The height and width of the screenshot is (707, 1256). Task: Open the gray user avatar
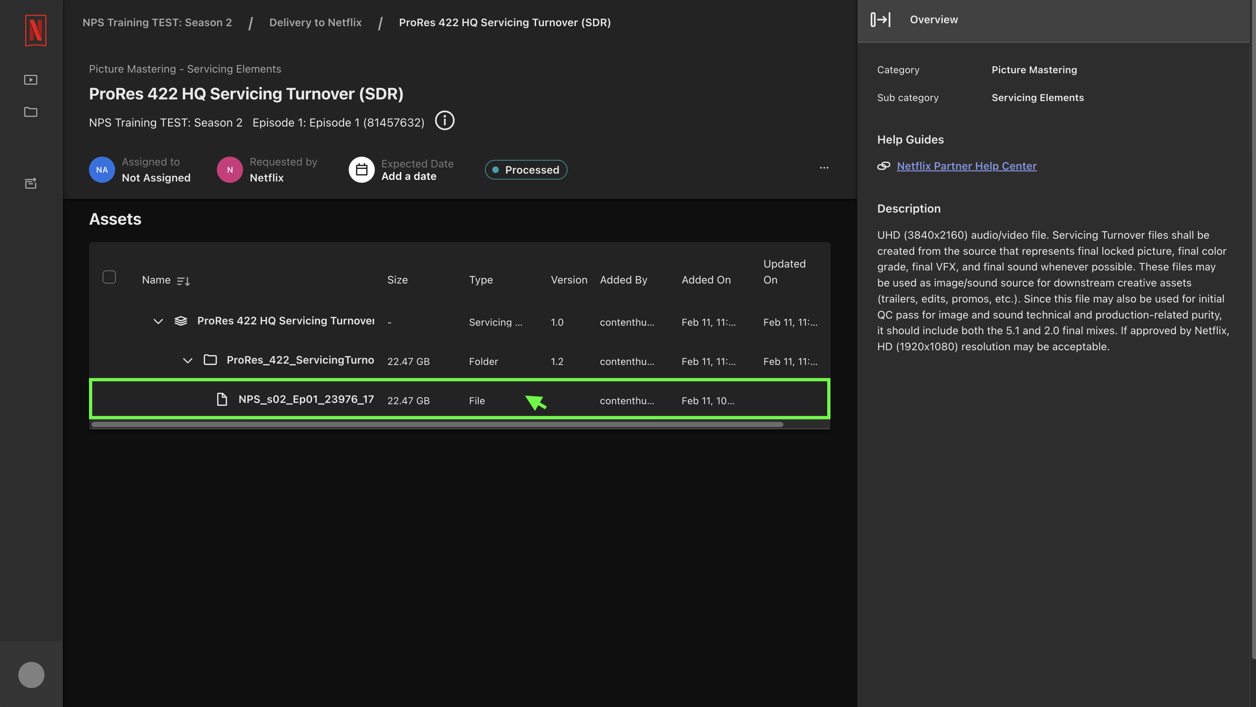coord(31,675)
